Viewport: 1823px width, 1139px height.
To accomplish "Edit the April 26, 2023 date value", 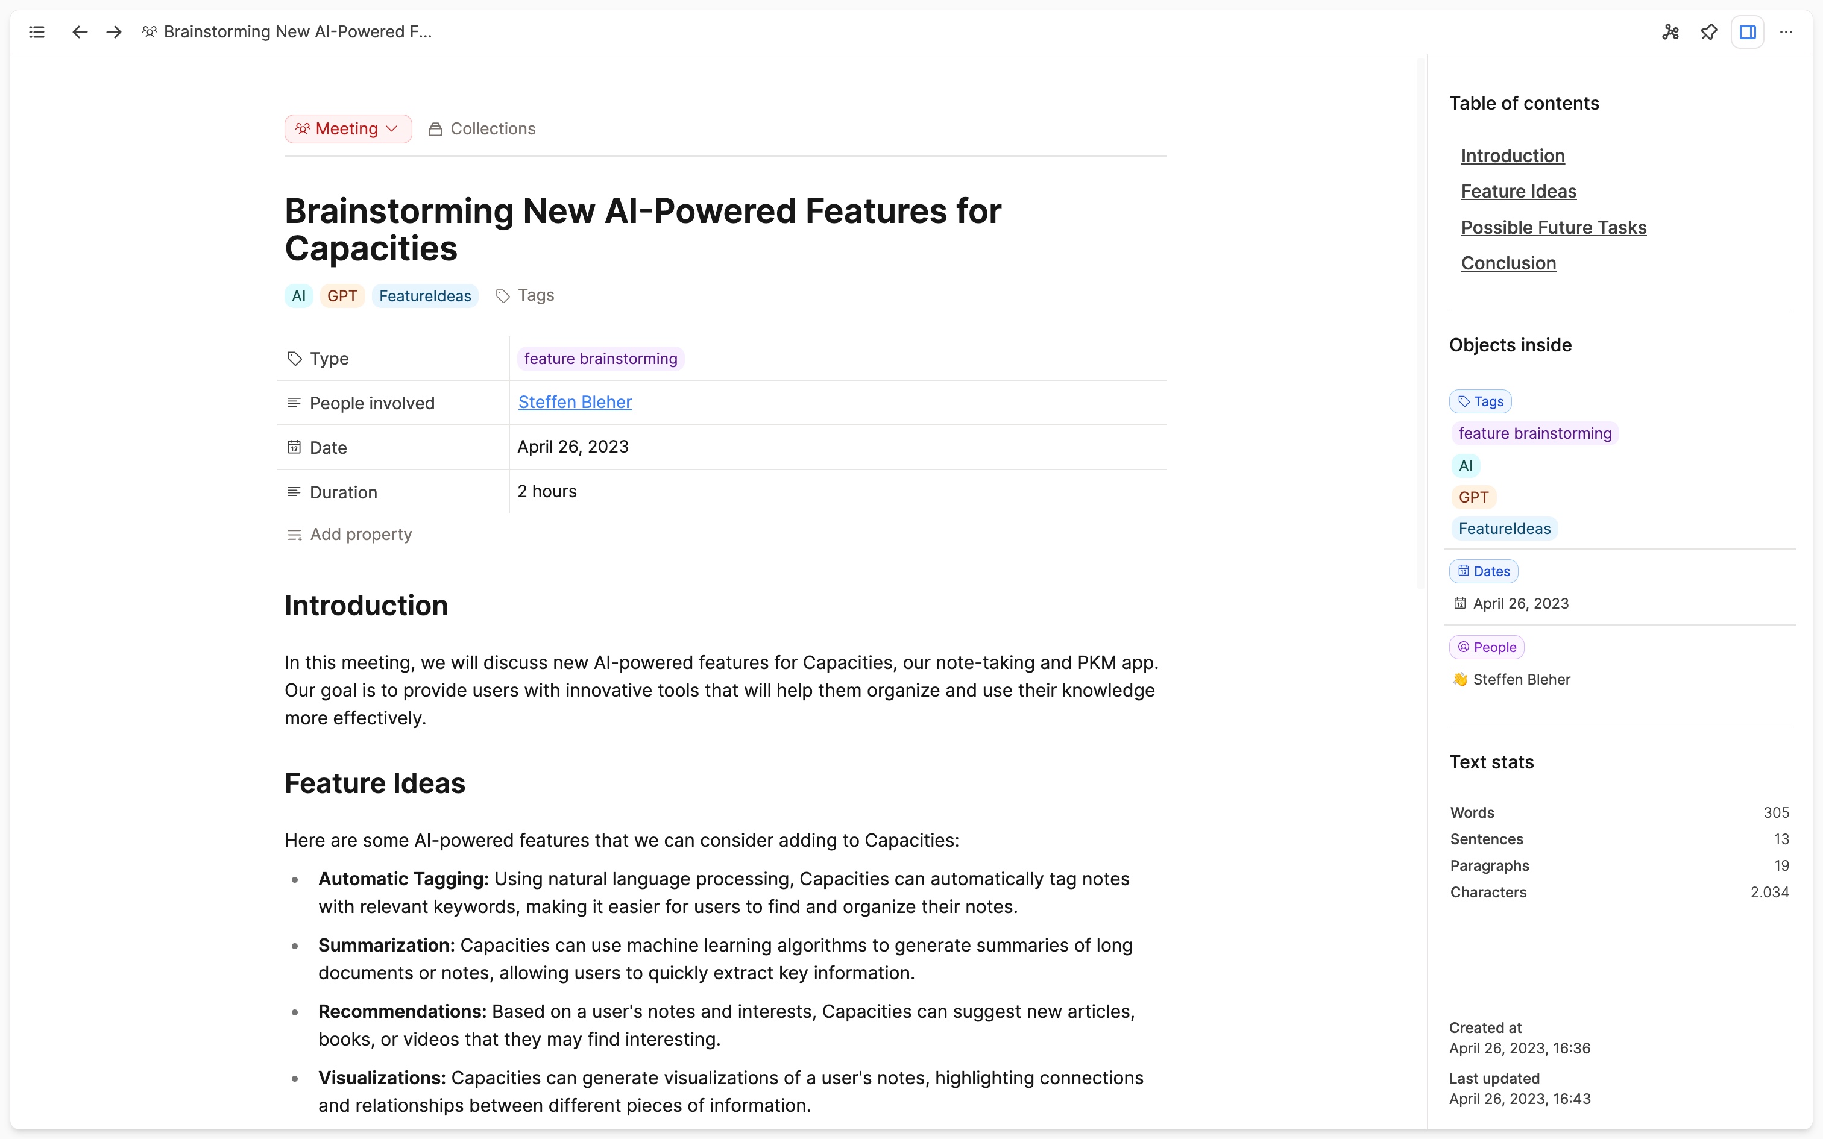I will point(573,447).
